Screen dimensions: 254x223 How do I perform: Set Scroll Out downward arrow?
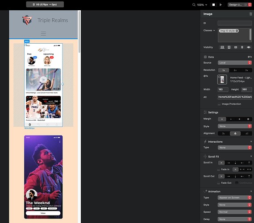tap(235, 176)
